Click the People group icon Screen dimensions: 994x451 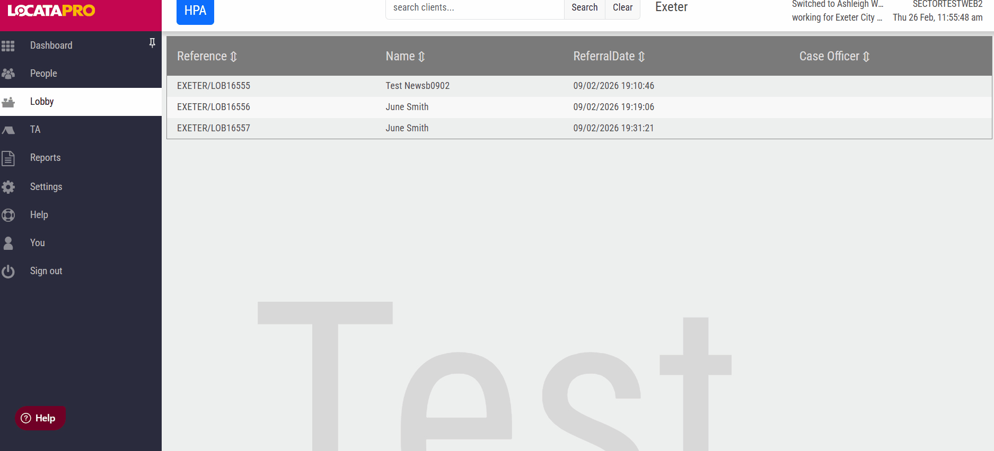click(8, 74)
